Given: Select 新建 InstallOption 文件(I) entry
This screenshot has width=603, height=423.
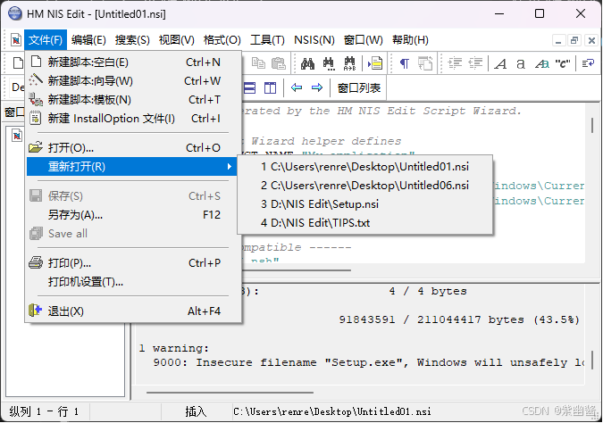Looking at the screenshot, I should (x=133, y=119).
